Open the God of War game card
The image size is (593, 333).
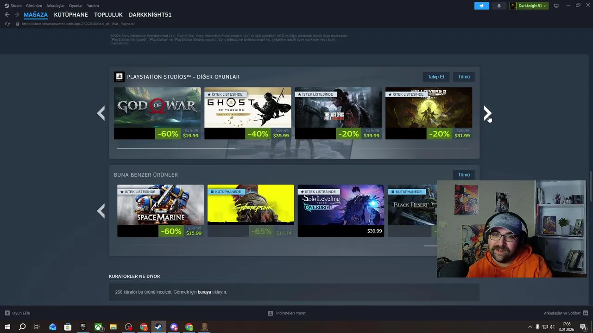157,113
